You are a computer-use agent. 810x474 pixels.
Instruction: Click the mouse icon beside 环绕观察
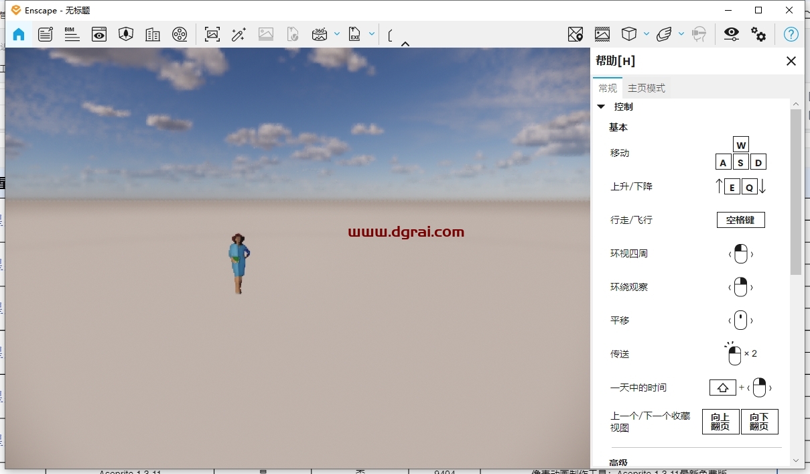point(740,287)
